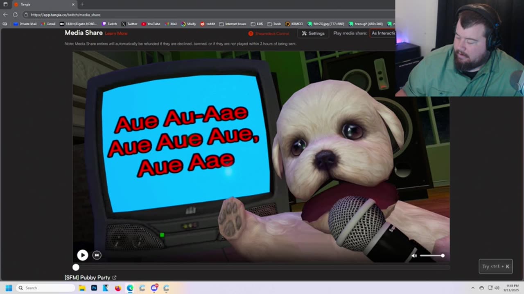Open Streamdeck Control link

coord(269,33)
